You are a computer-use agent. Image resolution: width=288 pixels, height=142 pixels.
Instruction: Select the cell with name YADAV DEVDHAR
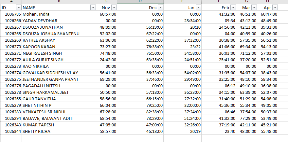[59, 21]
